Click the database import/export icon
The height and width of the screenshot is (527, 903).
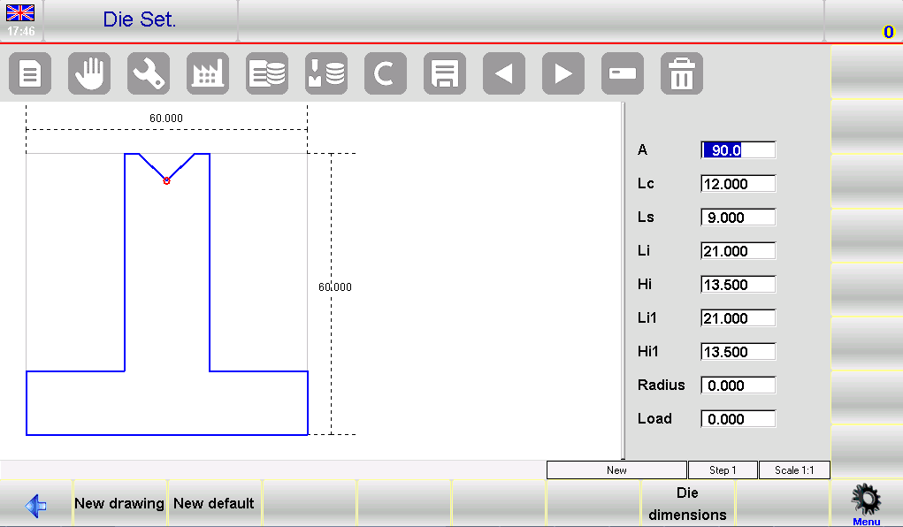click(x=325, y=73)
